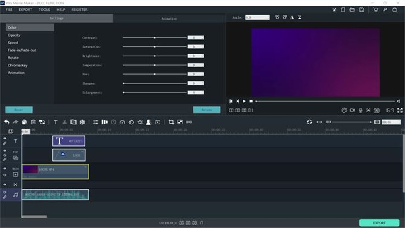
Task: Record voiceover with microphone icon
Action: click(x=361, y=110)
